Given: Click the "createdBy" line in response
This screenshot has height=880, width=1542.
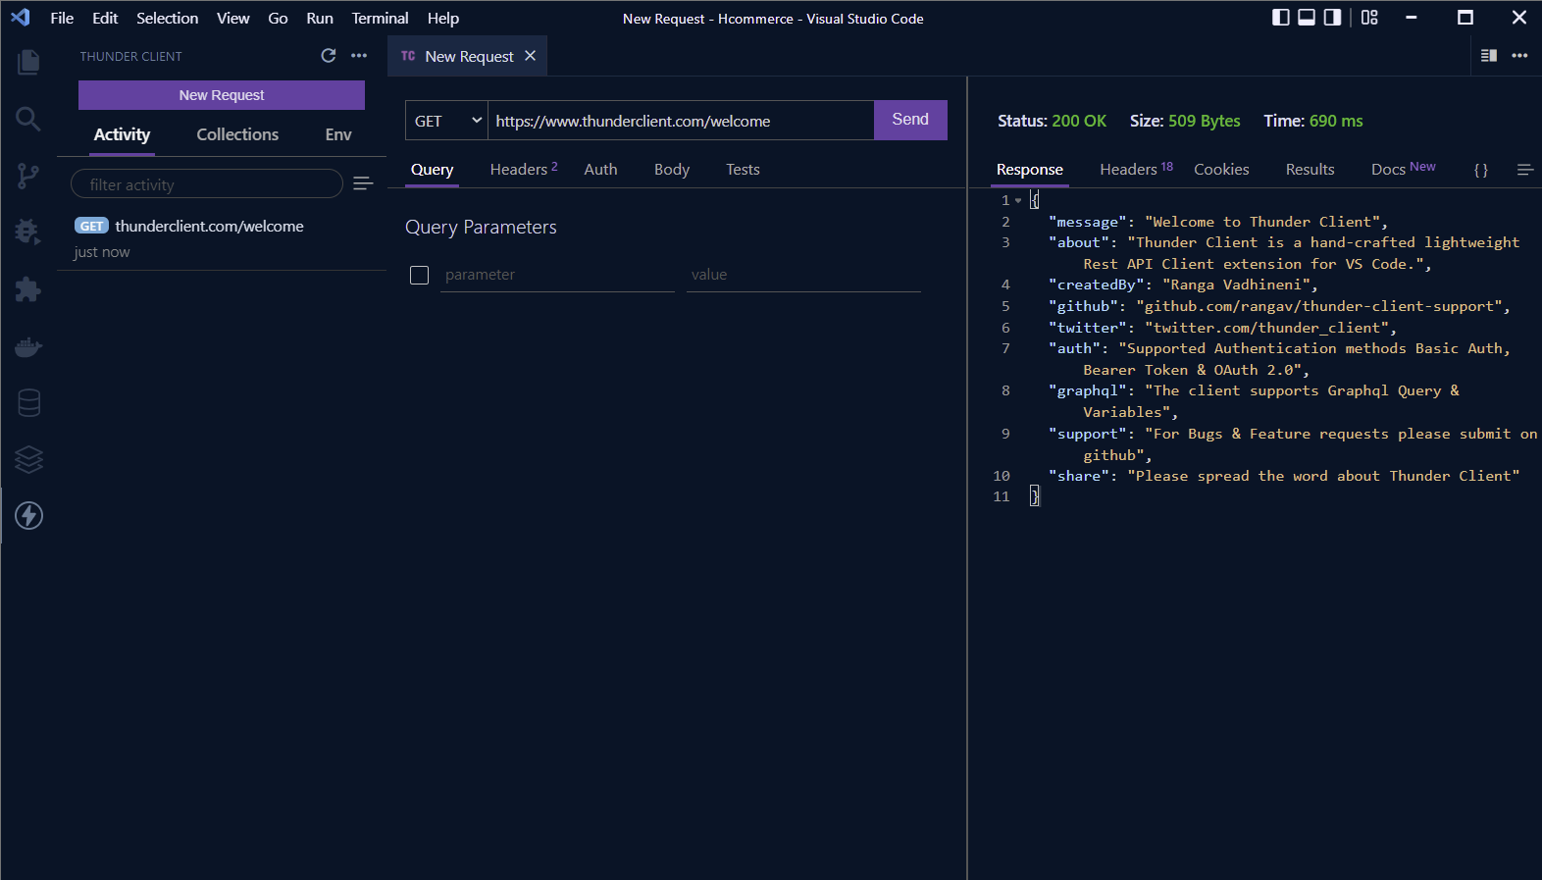Looking at the screenshot, I should tap(1183, 285).
